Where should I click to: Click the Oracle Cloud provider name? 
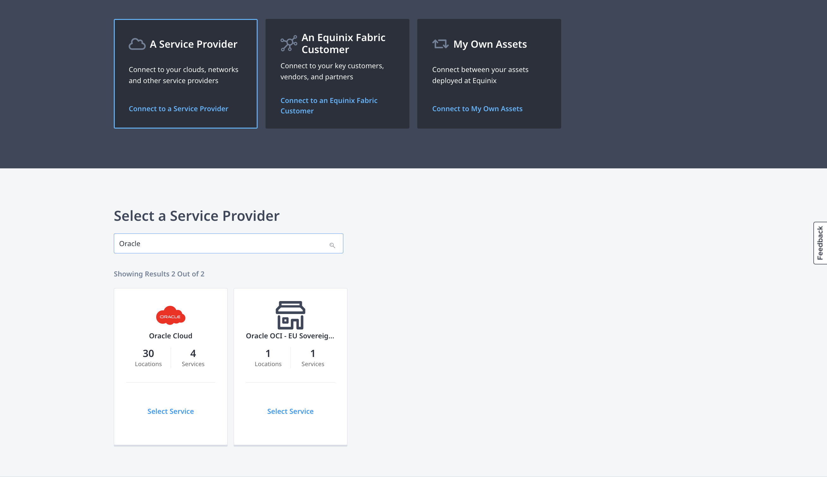pos(170,336)
